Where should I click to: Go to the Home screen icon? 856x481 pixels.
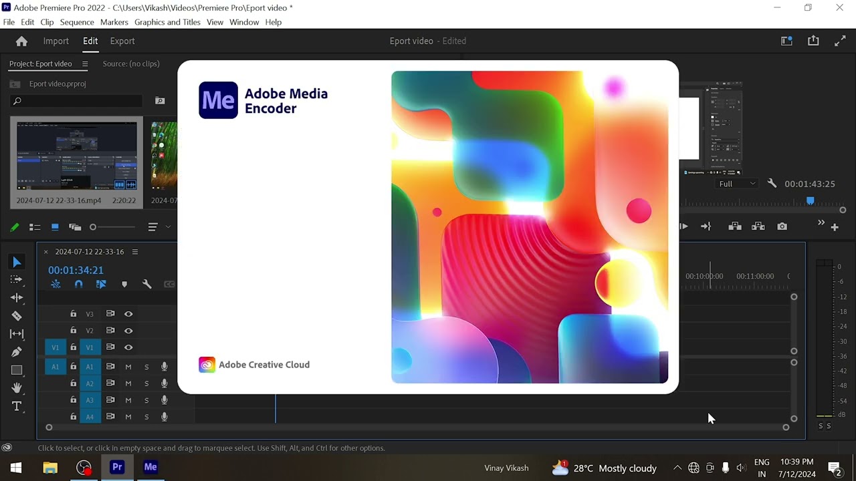(21, 41)
